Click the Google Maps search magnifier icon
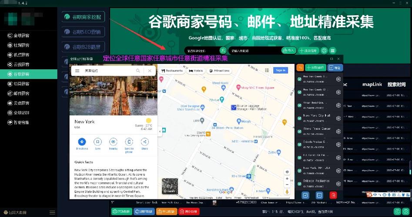Image resolution: width=412 pixels, height=217 pixels. point(138,71)
